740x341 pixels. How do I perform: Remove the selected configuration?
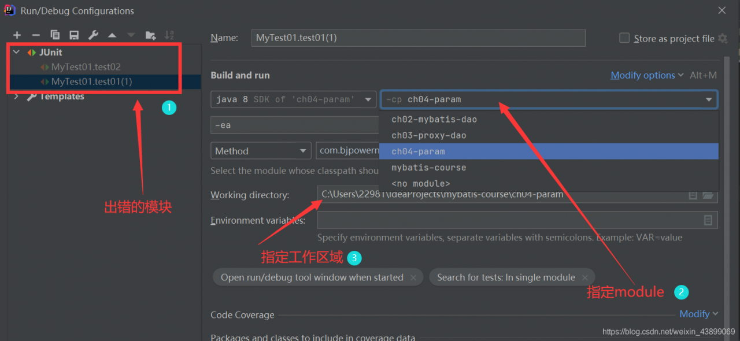[36, 35]
